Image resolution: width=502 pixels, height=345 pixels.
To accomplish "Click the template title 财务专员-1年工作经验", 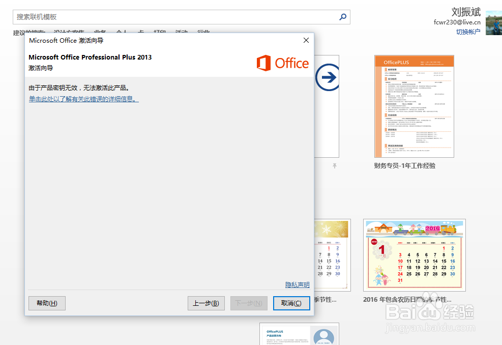I will tap(405, 165).
